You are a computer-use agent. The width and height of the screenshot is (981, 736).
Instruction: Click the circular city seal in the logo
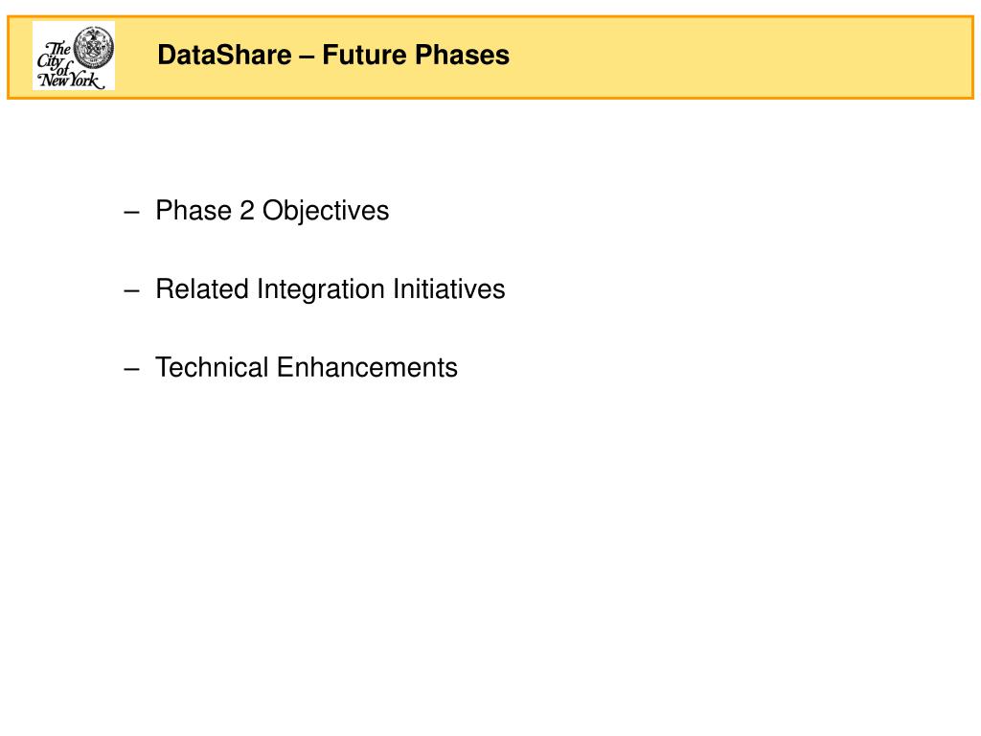pyautogui.click(x=94, y=48)
